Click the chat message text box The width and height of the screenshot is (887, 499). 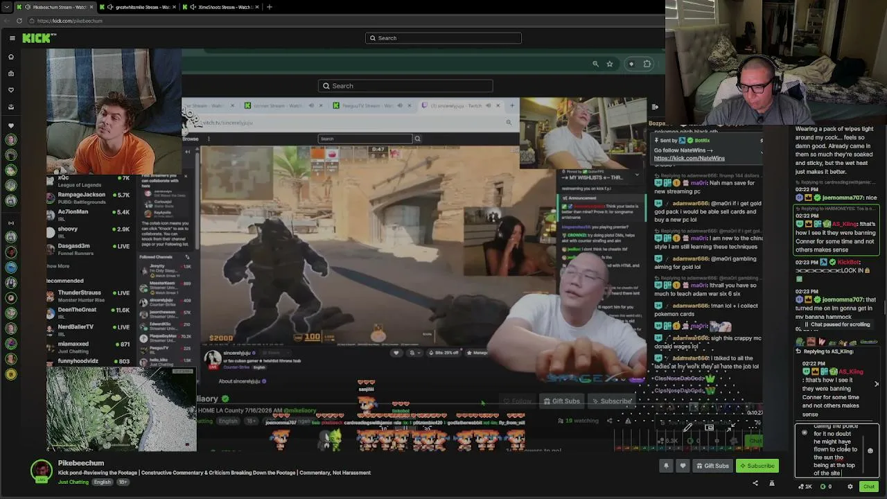pyautogui.click(x=836, y=450)
